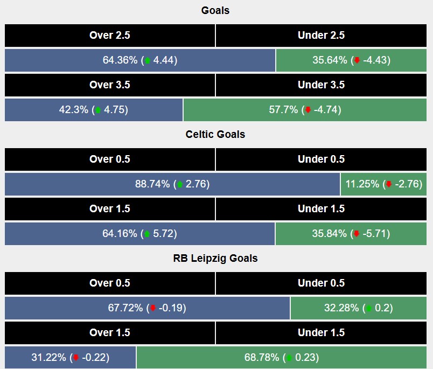Click the red down arrow beside 35.64%
This screenshot has height=369, width=433.
(x=357, y=61)
